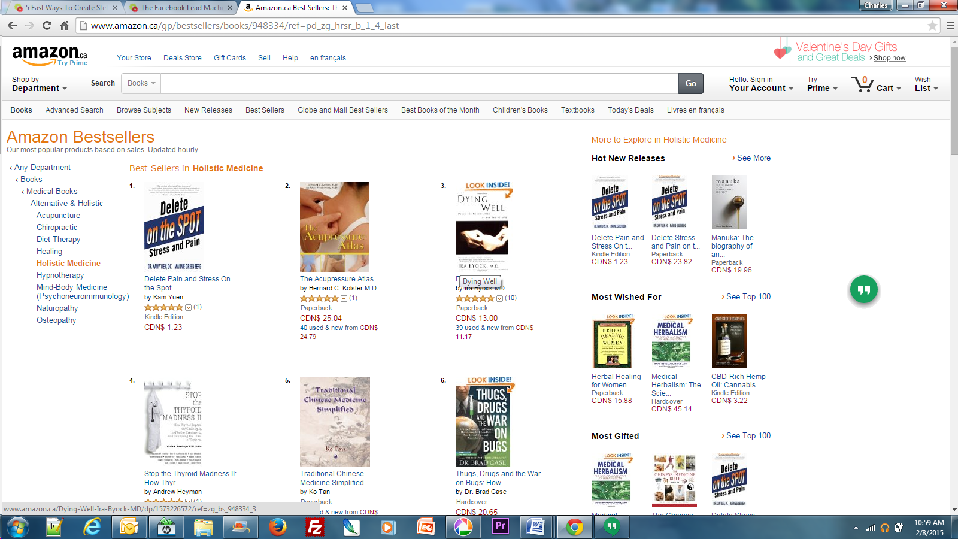The height and width of the screenshot is (539, 958).
Task: Expand the Shop by Department menu
Action: (x=39, y=84)
